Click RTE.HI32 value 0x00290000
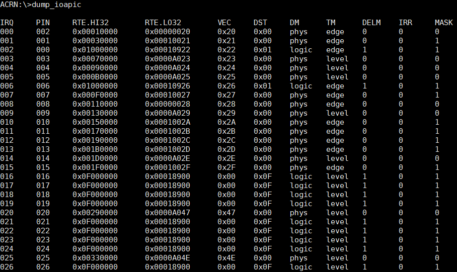 [x=95, y=213]
